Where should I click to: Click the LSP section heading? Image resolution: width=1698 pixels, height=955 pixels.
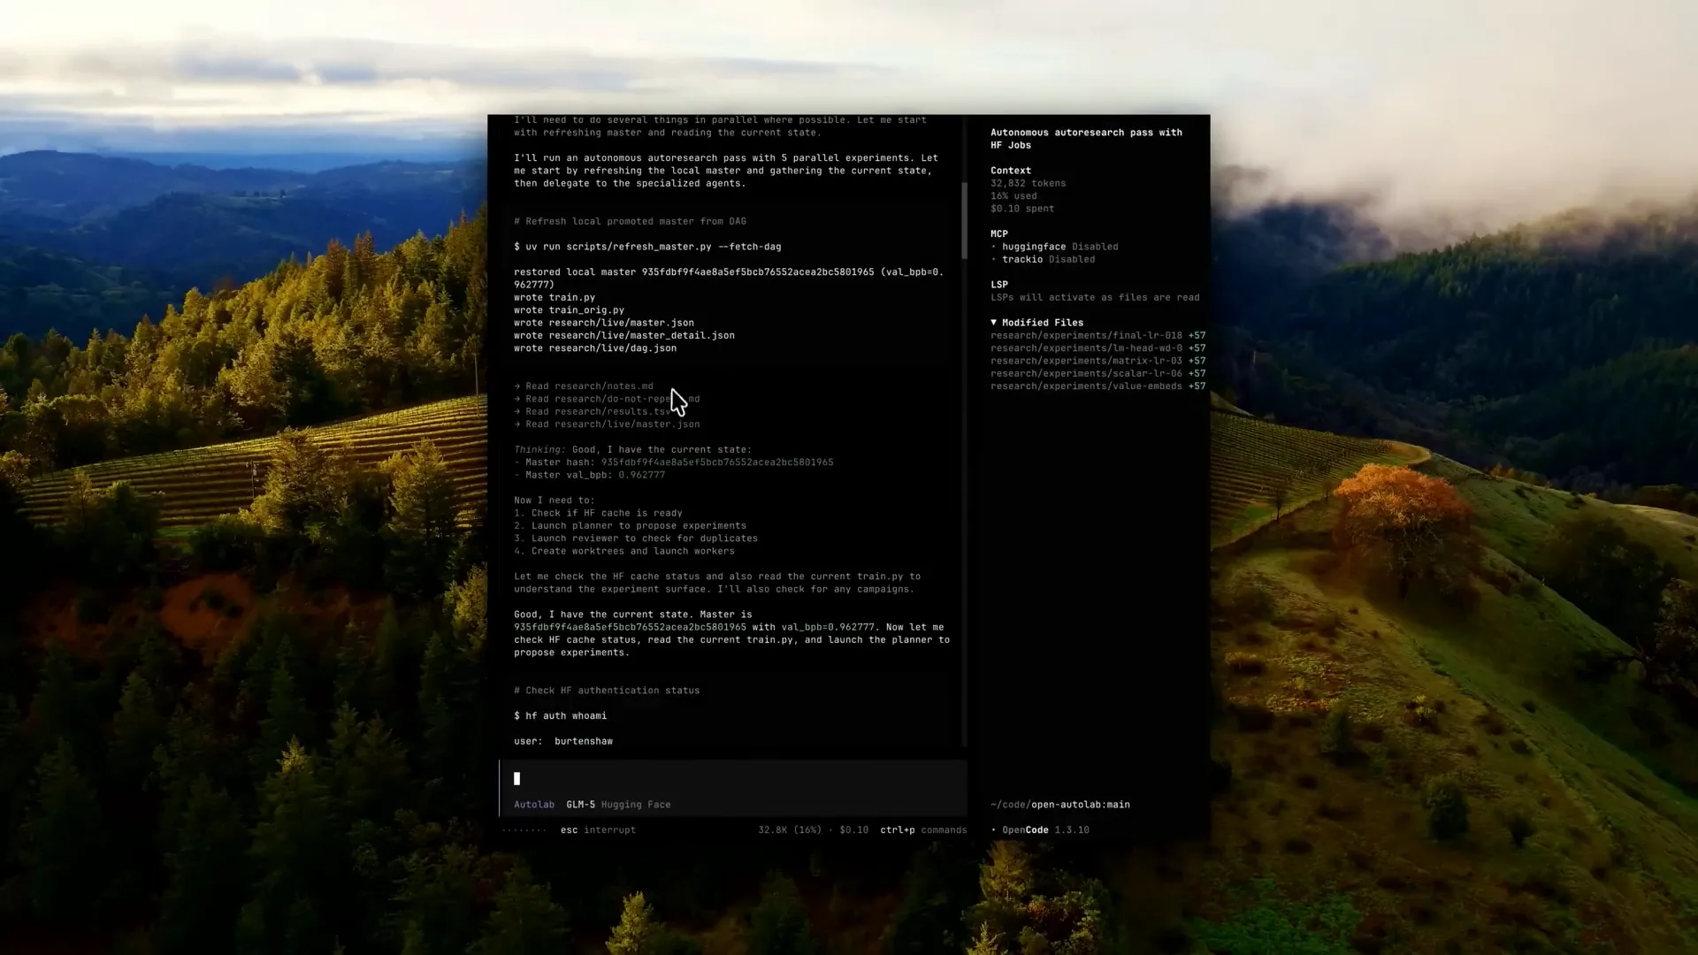click(x=999, y=285)
